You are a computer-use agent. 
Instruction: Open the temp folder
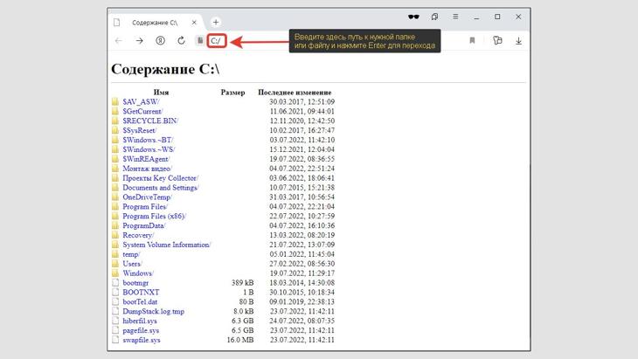(x=131, y=254)
